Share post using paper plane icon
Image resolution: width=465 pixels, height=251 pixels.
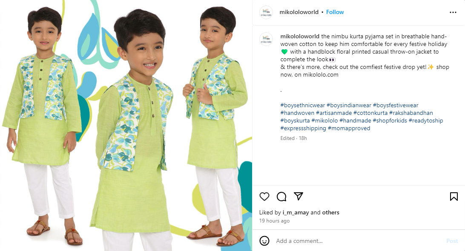(299, 196)
